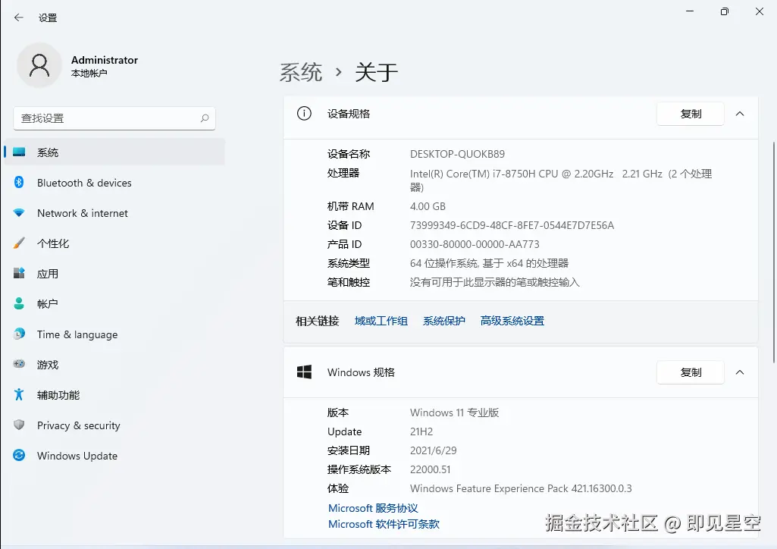Screen dimensions: 777x549
Task: Click the 21H2 update value
Action: click(x=421, y=431)
